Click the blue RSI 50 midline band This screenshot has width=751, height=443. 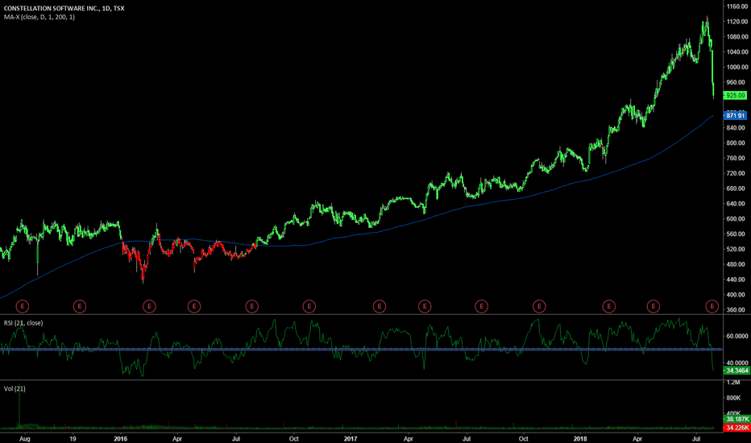coord(361,350)
